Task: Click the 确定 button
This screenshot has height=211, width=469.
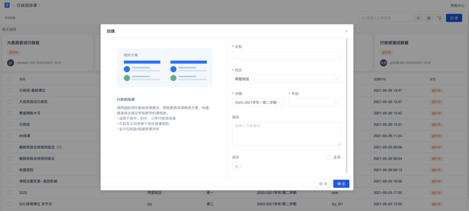Action: 341,184
